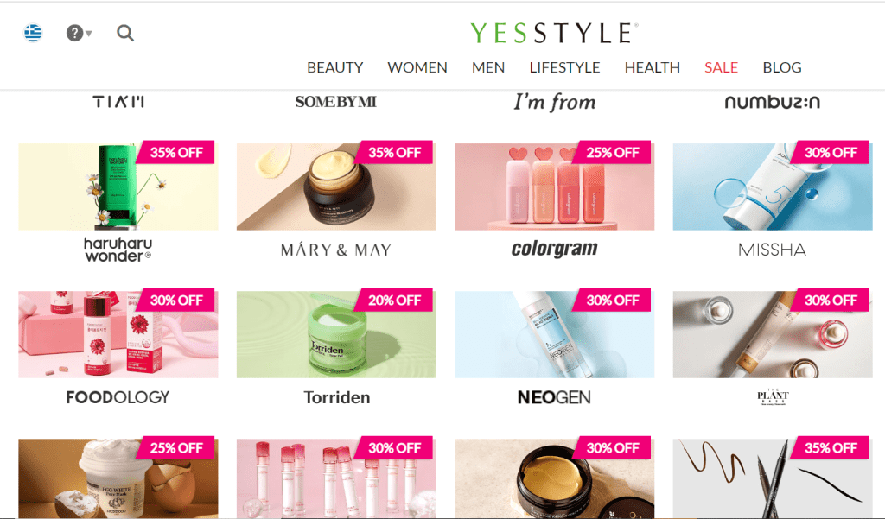Select the colorgram 25% OFF thumbnail
885x519 pixels.
pyautogui.click(x=554, y=187)
